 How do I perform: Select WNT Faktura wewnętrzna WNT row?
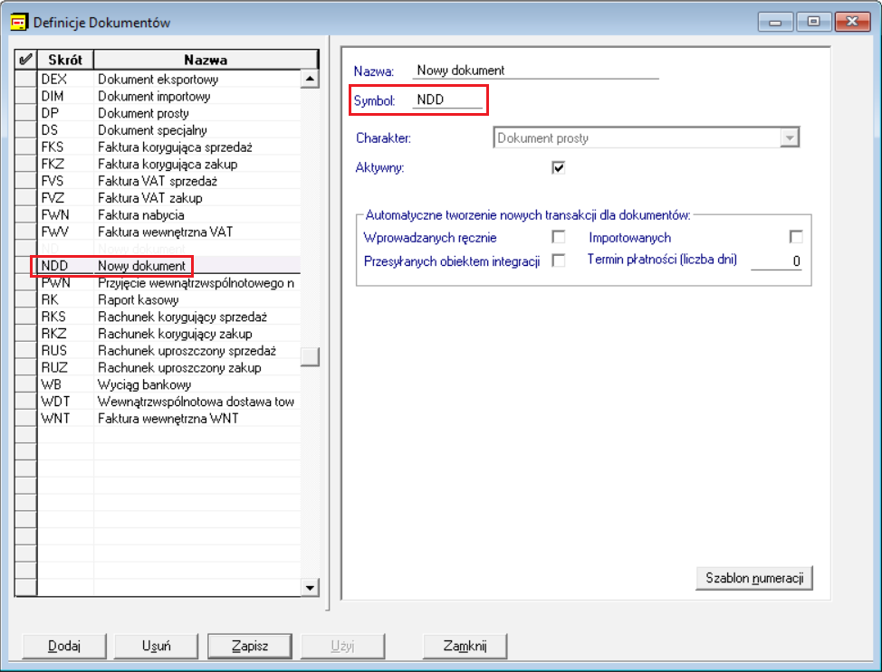tap(168, 418)
